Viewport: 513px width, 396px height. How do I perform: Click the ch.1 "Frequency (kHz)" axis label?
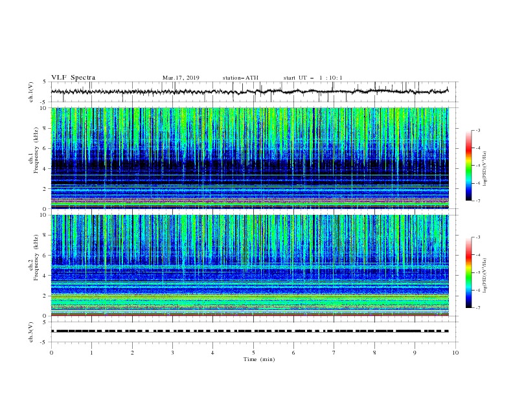(36, 150)
